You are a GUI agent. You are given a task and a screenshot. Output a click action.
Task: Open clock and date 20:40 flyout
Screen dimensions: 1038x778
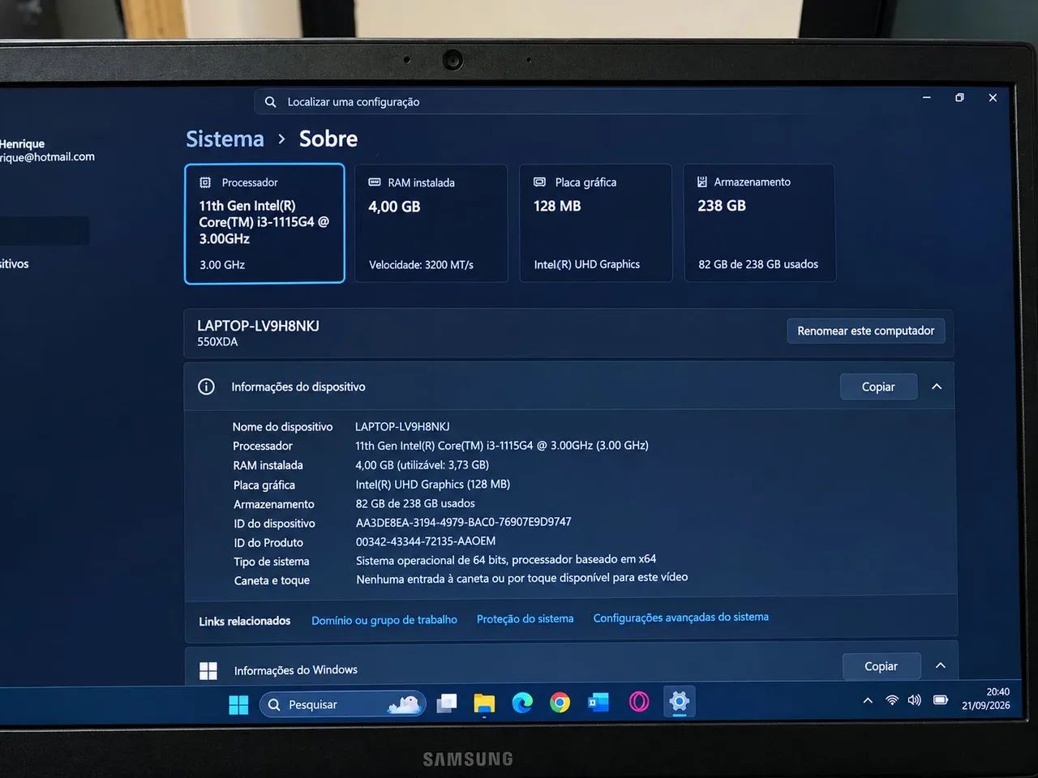[x=986, y=699]
